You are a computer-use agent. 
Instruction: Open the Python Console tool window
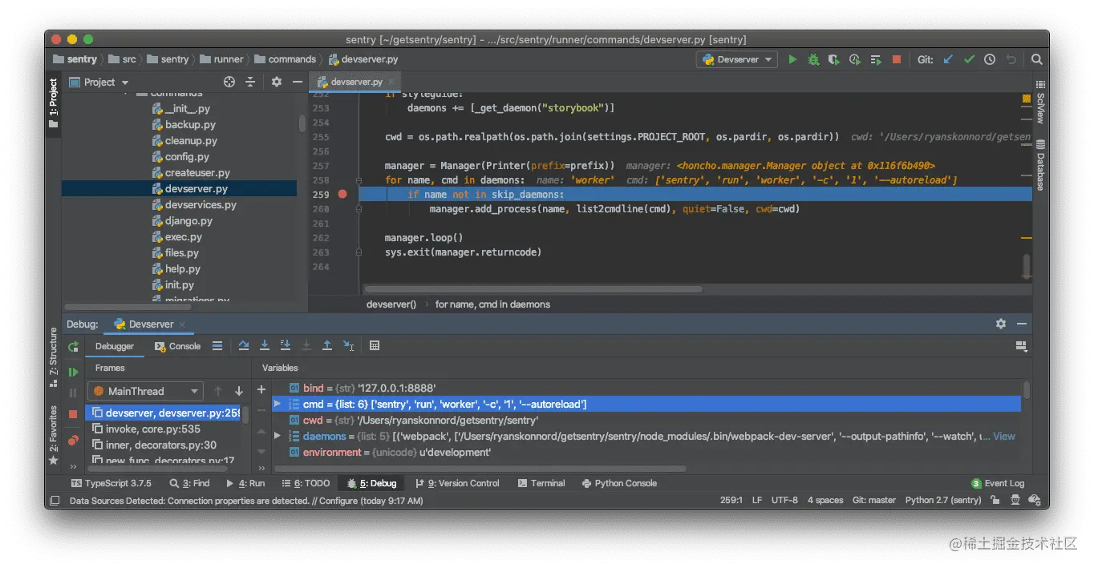pyautogui.click(x=619, y=483)
